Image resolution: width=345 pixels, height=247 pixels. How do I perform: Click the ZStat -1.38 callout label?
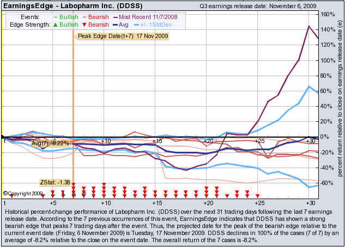(55, 182)
